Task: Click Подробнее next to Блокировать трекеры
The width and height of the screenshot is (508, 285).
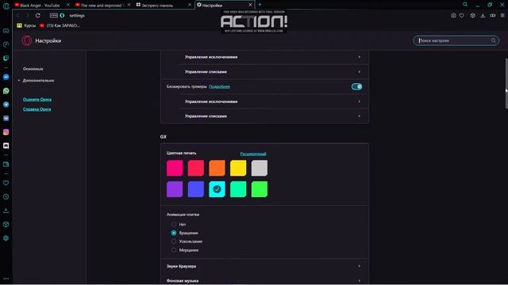Action: point(219,86)
